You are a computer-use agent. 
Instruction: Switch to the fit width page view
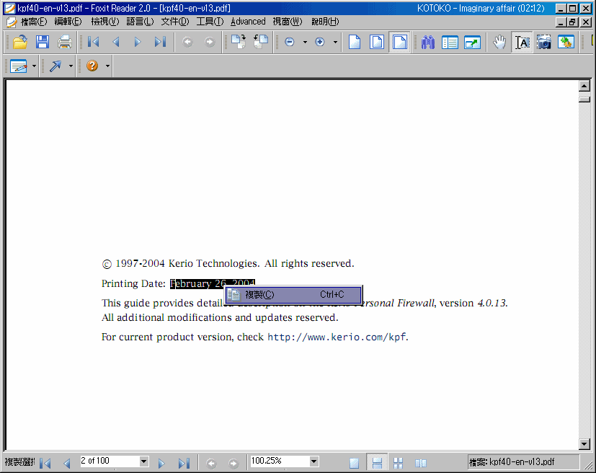pos(399,43)
